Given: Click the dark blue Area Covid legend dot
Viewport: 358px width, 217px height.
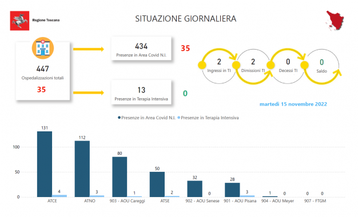Looking at the screenshot, I should [x=119, y=118].
